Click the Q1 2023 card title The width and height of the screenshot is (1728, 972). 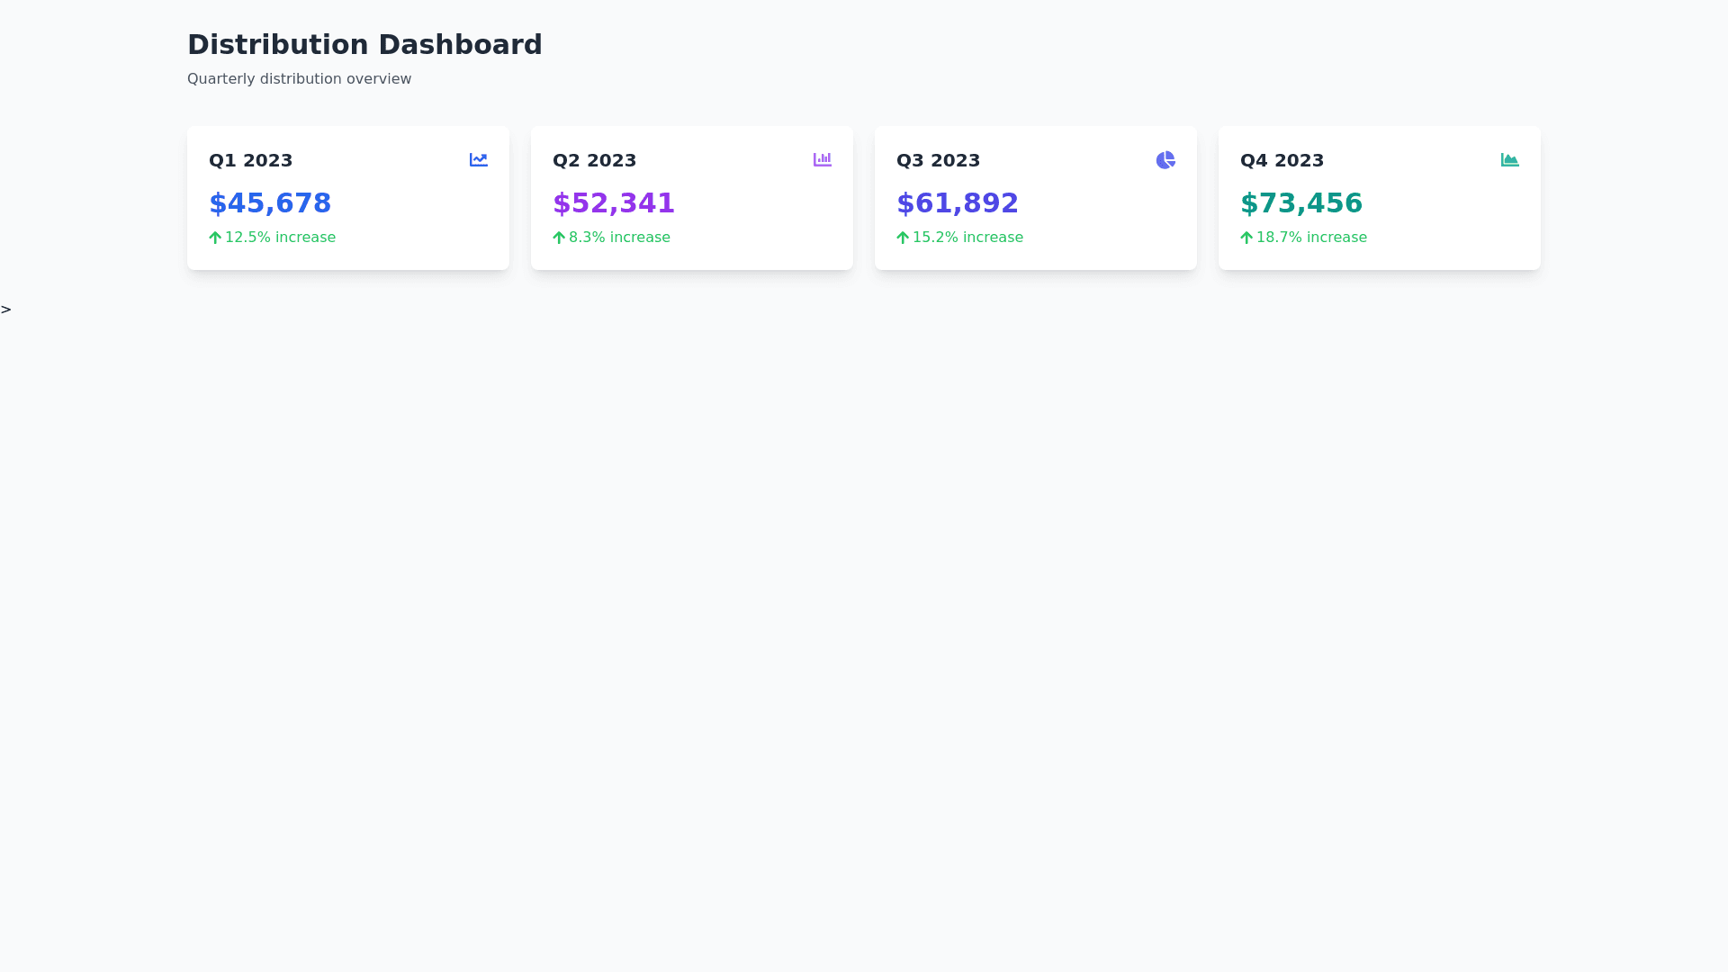[x=250, y=160]
